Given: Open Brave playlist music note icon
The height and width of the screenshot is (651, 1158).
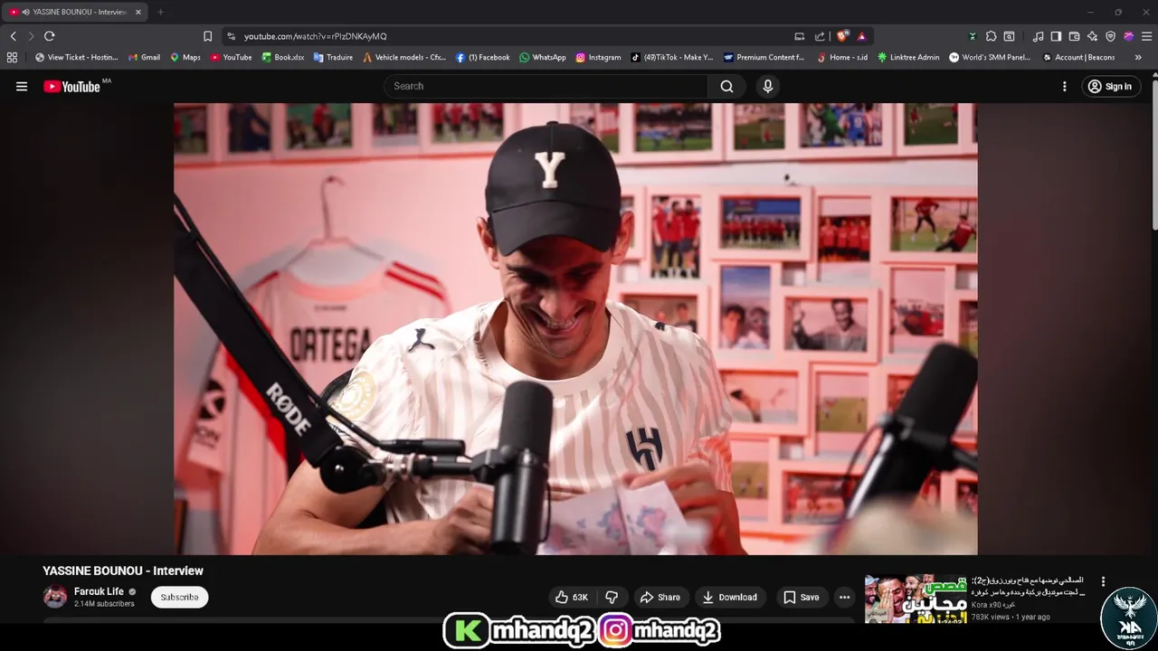Looking at the screenshot, I should point(1038,36).
